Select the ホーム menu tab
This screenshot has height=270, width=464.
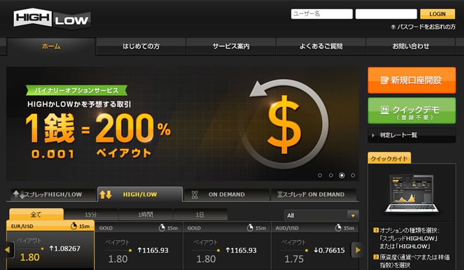click(x=51, y=46)
